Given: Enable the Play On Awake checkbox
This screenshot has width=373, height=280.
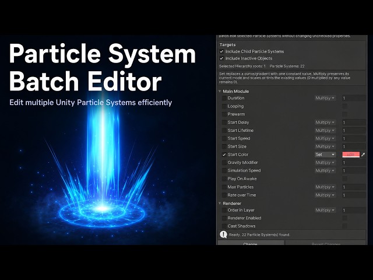Looking at the screenshot, I should [224, 179].
